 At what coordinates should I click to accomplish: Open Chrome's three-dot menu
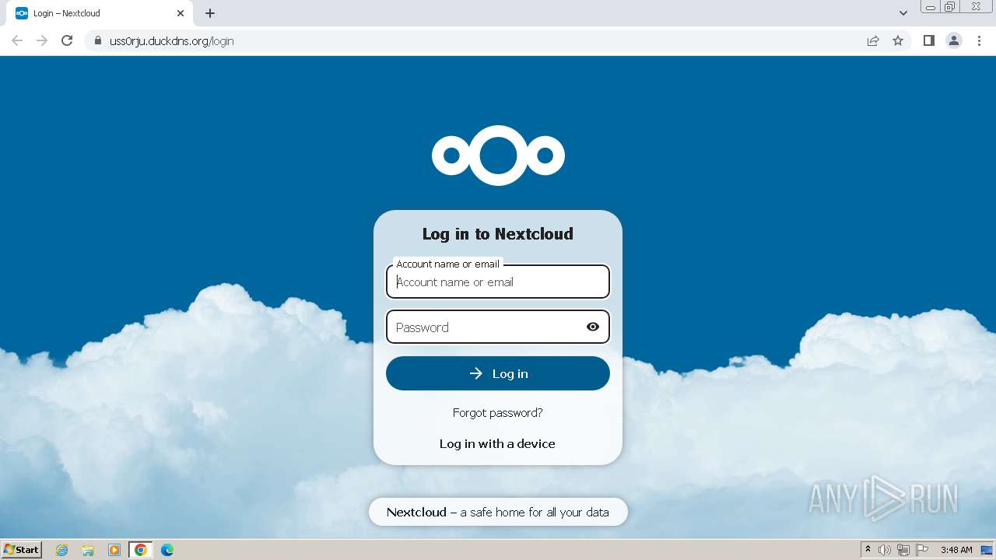[980, 40]
